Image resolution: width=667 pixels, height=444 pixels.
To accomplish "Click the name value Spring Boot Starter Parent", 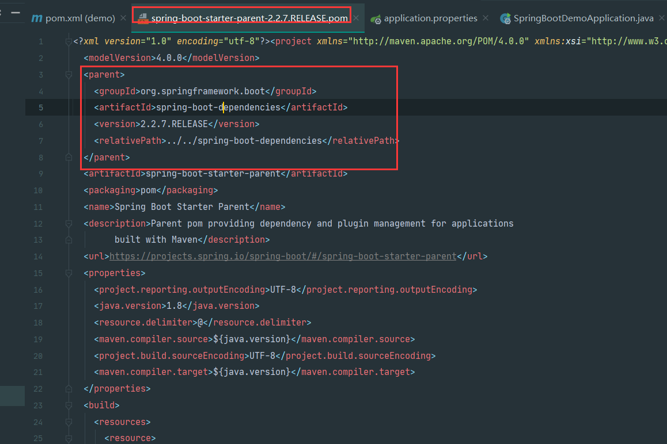I will 182,207.
